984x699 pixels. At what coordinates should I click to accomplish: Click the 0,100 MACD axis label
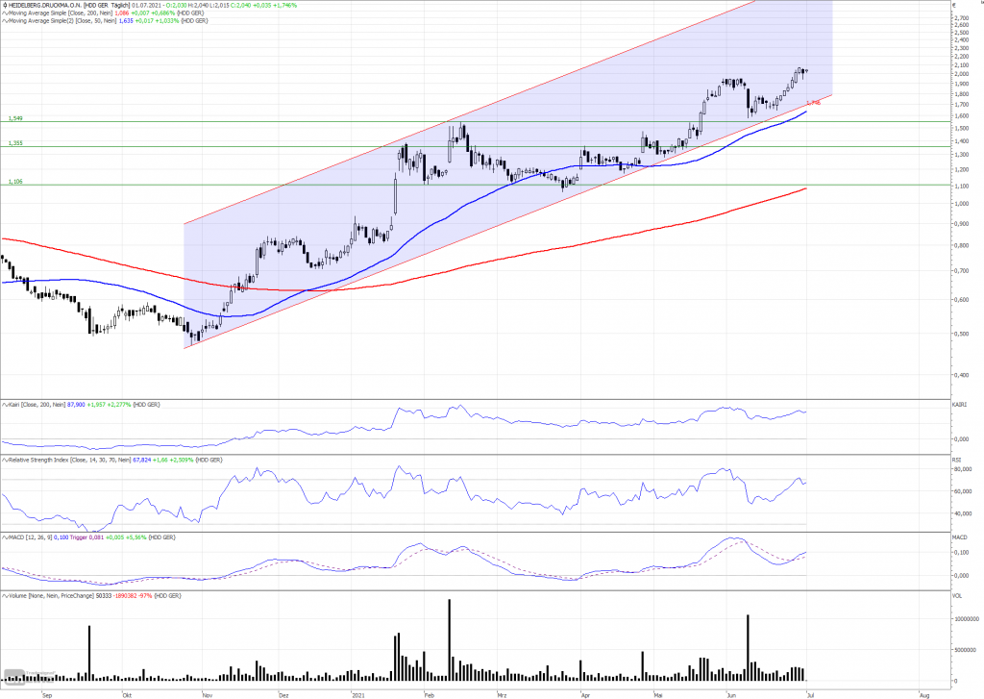tap(961, 553)
